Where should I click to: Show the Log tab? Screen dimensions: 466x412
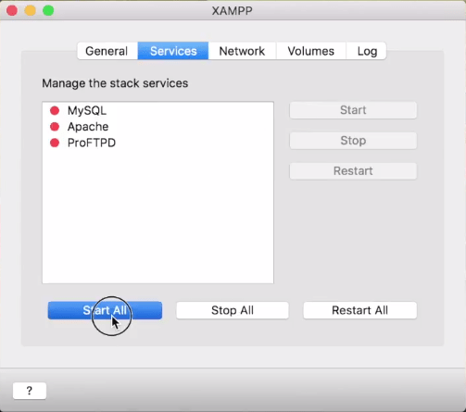click(367, 51)
